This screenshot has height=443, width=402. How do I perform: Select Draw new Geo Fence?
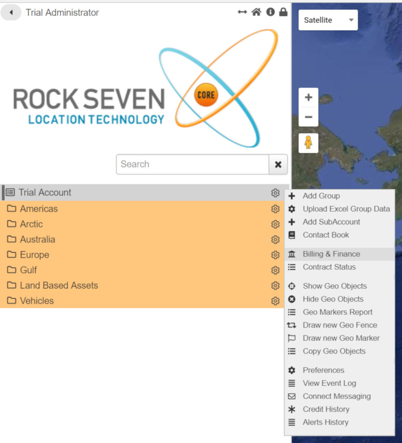pos(340,325)
